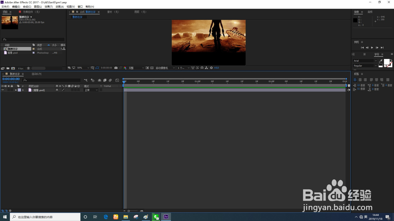Open the 8 bpc color depth setting
The height and width of the screenshot is (221, 394).
tap(20, 68)
